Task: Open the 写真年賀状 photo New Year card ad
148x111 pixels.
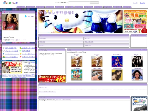Action: 135,21
